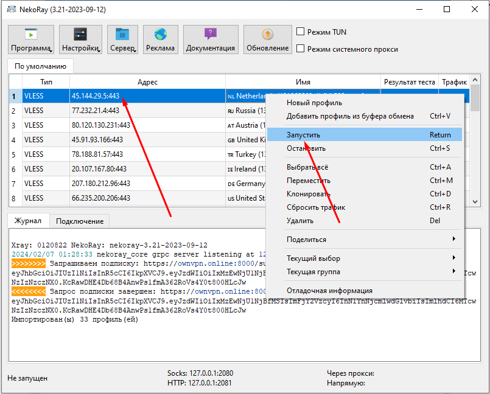Click the Turkey profile name cell
The image size is (490, 394).
[246, 154]
